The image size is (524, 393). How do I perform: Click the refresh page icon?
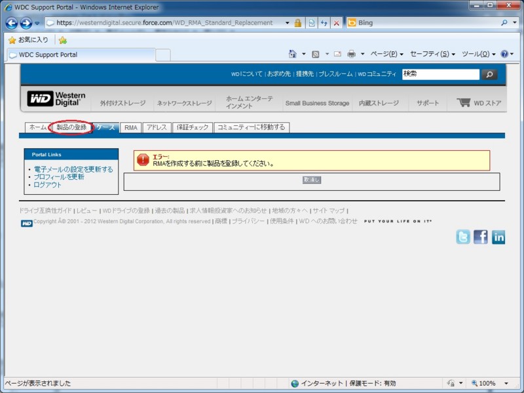click(x=324, y=23)
